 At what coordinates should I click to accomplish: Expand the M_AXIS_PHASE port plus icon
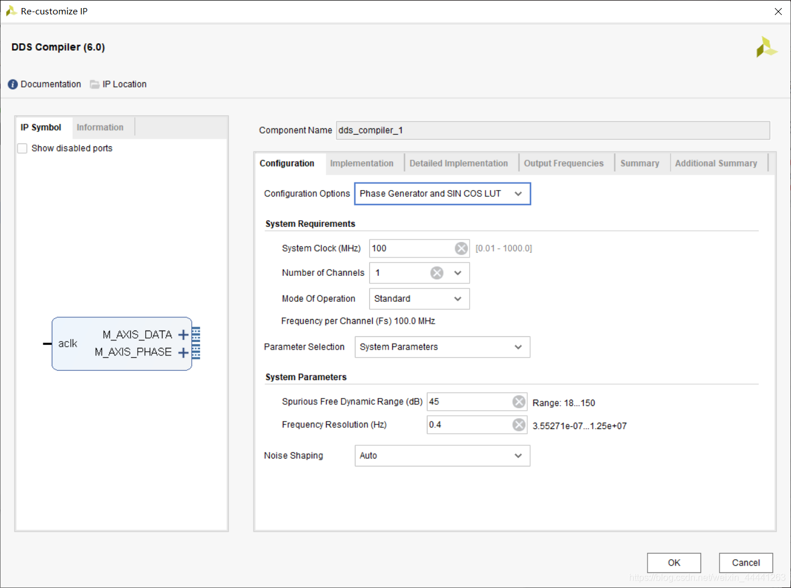183,352
